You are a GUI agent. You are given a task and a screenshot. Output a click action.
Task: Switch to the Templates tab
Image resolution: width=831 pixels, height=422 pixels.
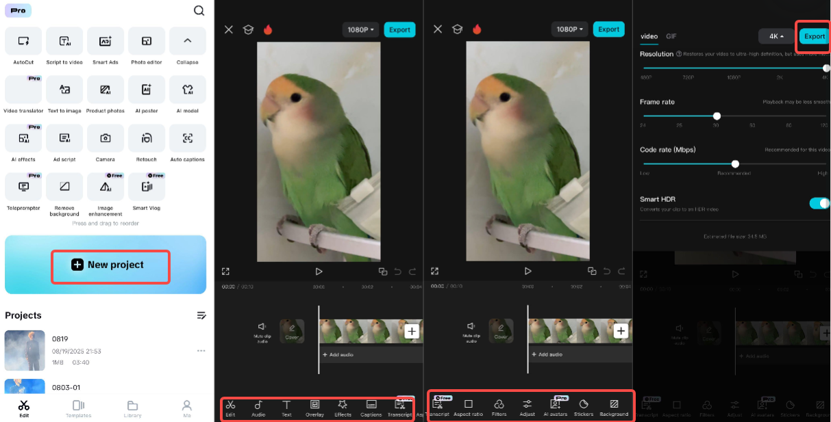click(x=78, y=408)
